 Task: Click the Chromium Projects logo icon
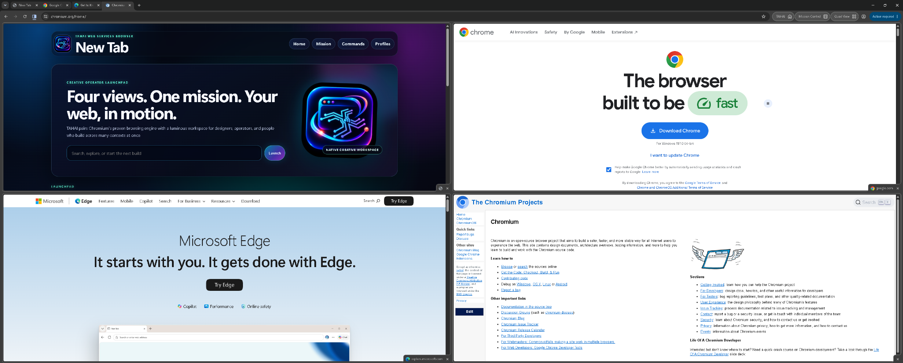coord(463,202)
